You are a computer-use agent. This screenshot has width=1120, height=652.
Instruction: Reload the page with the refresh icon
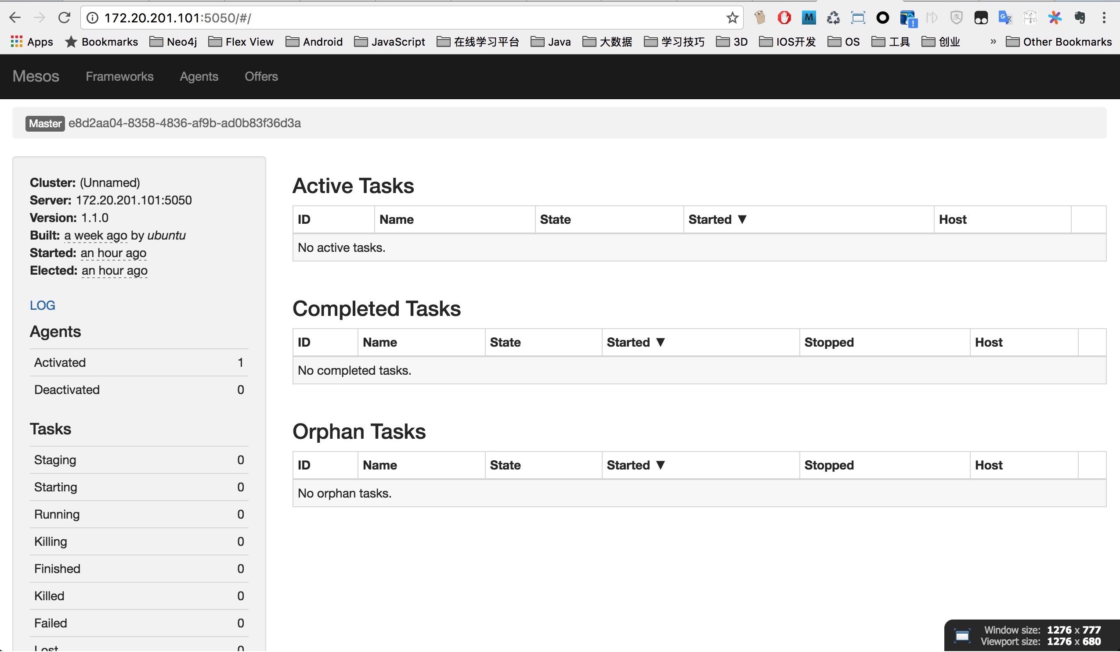point(65,18)
